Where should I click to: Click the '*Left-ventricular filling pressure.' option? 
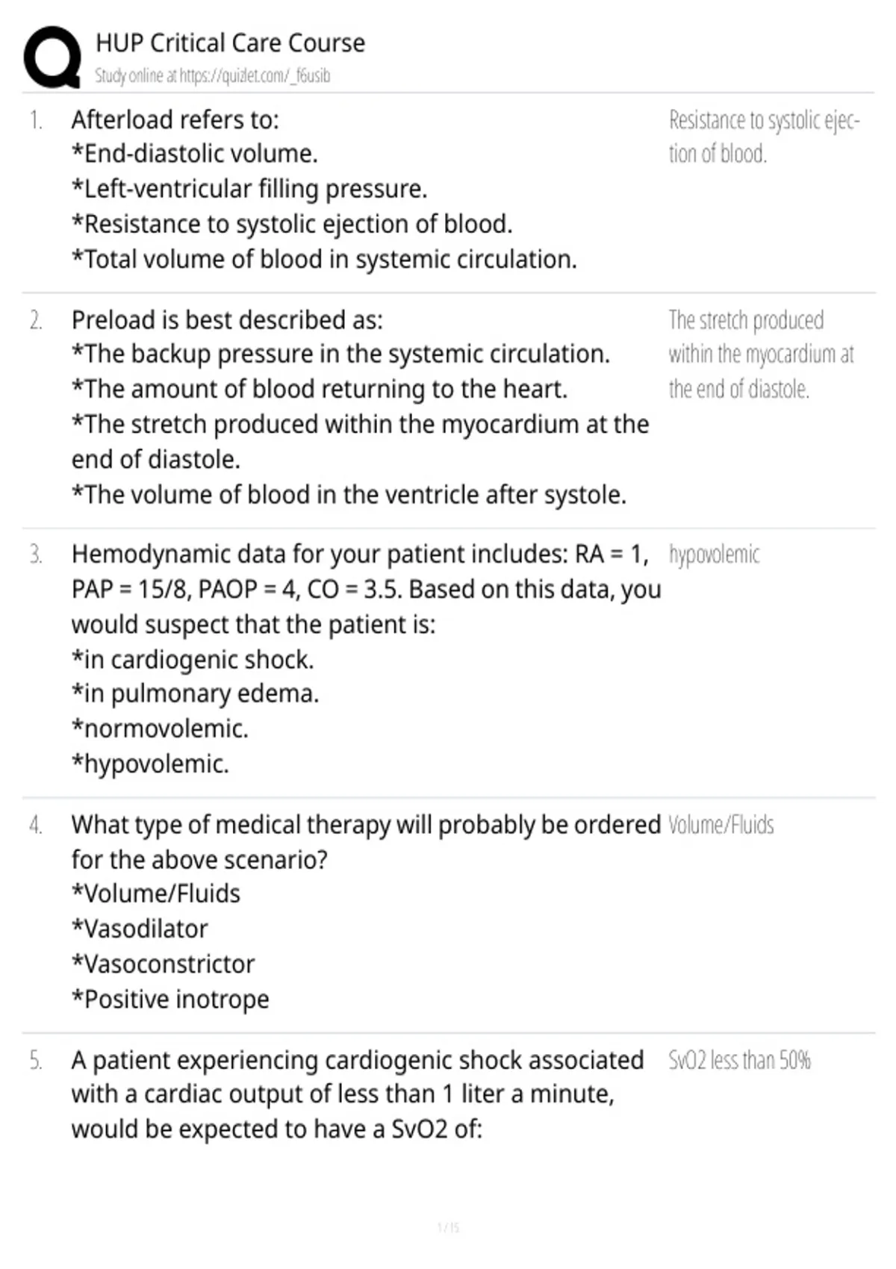[x=249, y=189]
